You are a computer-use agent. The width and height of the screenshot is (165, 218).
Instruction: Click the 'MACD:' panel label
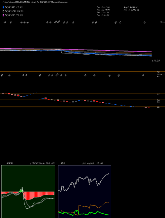point(10,163)
